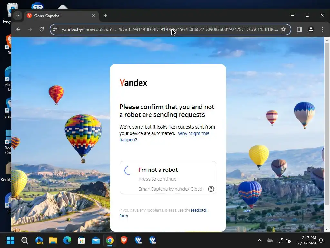Minimize the Chrome window
330x248 pixels.
(x=293, y=15)
